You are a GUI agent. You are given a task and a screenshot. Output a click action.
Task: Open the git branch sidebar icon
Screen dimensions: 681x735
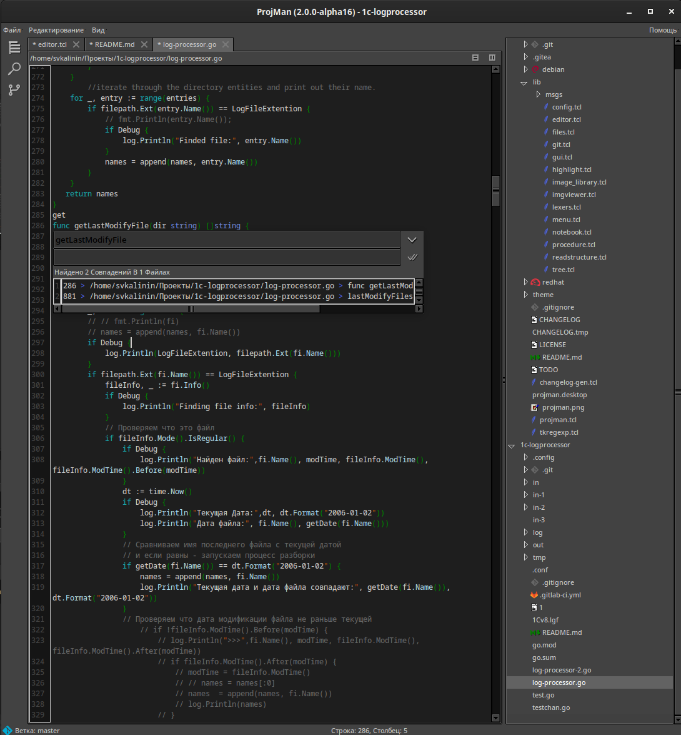click(14, 89)
